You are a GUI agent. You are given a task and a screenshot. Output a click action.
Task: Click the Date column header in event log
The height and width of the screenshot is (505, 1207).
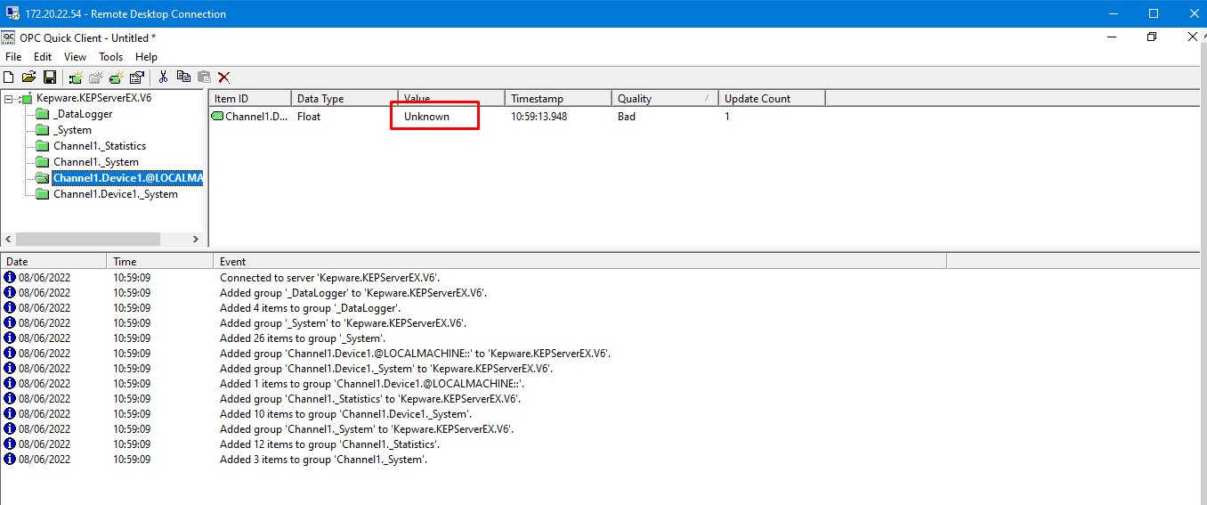pyautogui.click(x=53, y=262)
